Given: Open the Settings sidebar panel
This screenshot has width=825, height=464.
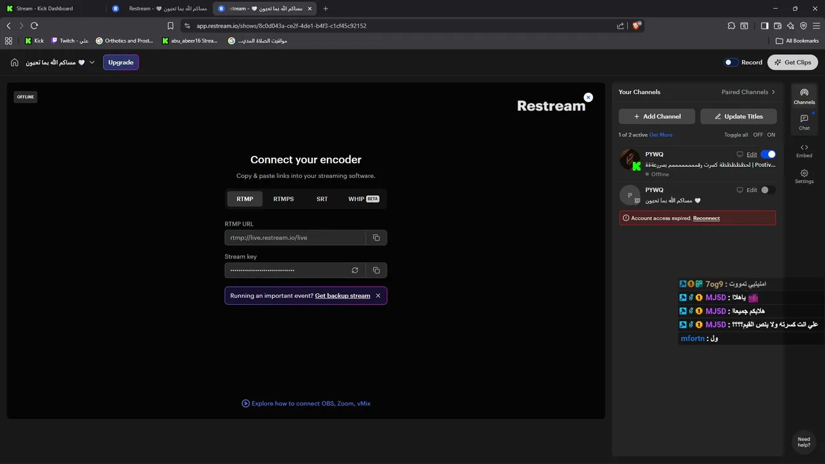Looking at the screenshot, I should (804, 177).
